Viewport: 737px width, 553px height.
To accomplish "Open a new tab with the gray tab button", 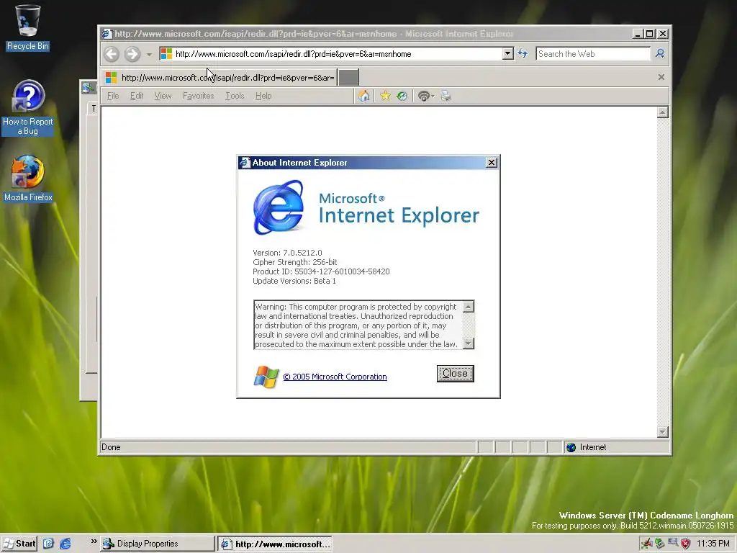I will [349, 78].
